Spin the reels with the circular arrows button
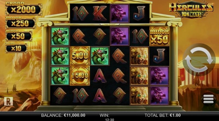The image size is (219, 121). (x=199, y=59)
